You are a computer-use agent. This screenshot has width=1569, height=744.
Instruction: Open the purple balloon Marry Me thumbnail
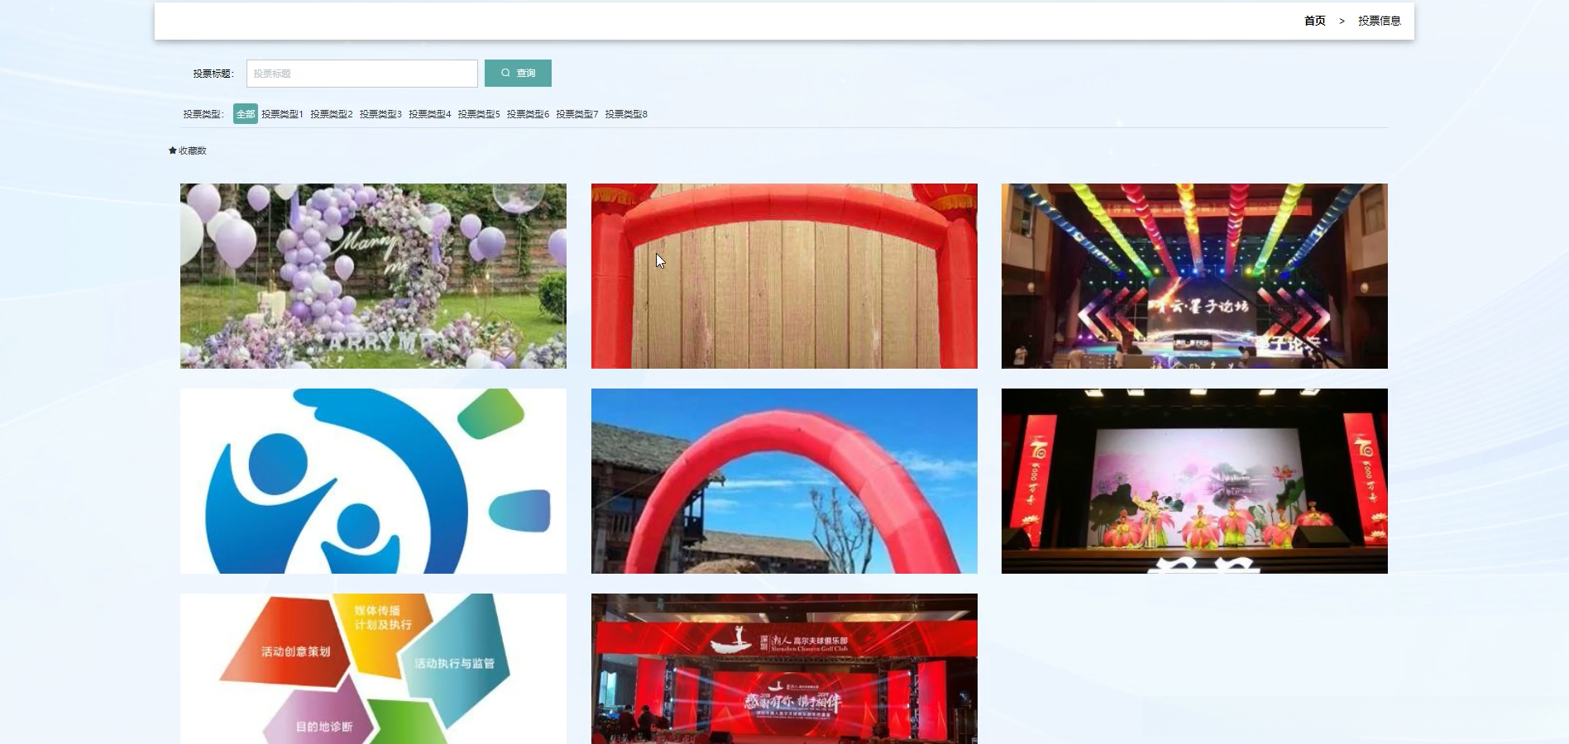(373, 276)
